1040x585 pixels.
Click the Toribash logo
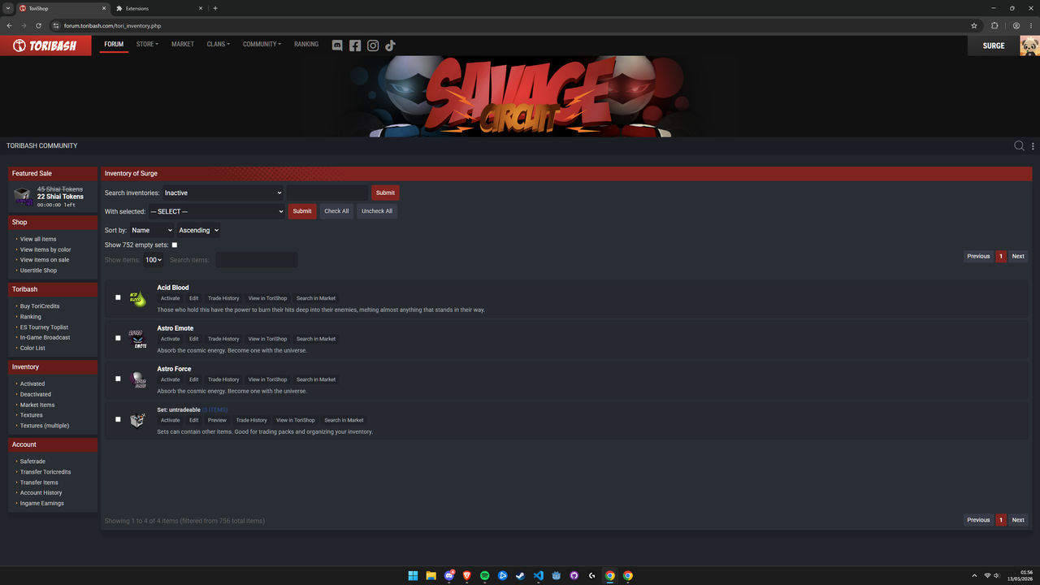46,45
